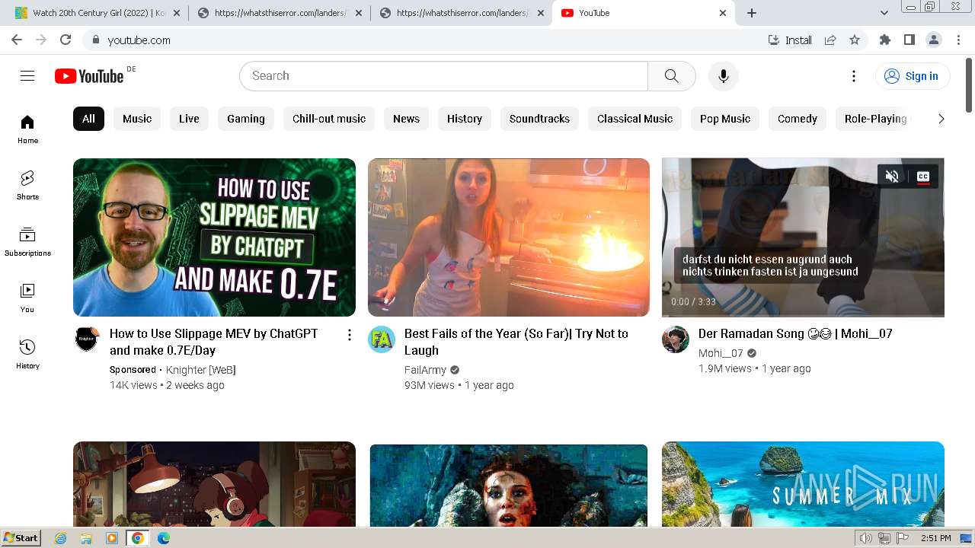The height and width of the screenshot is (548, 975).
Task: Open YouTube settings three-dot menu
Action: (x=854, y=76)
